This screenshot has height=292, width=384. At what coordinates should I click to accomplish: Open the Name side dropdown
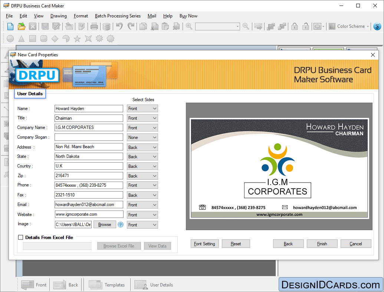pyautogui.click(x=142, y=109)
